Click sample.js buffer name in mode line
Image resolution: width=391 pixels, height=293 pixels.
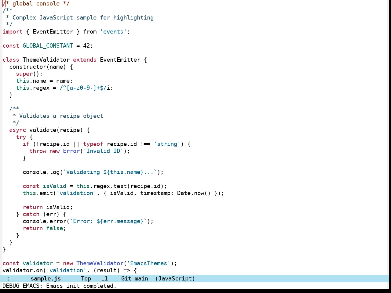46,279
